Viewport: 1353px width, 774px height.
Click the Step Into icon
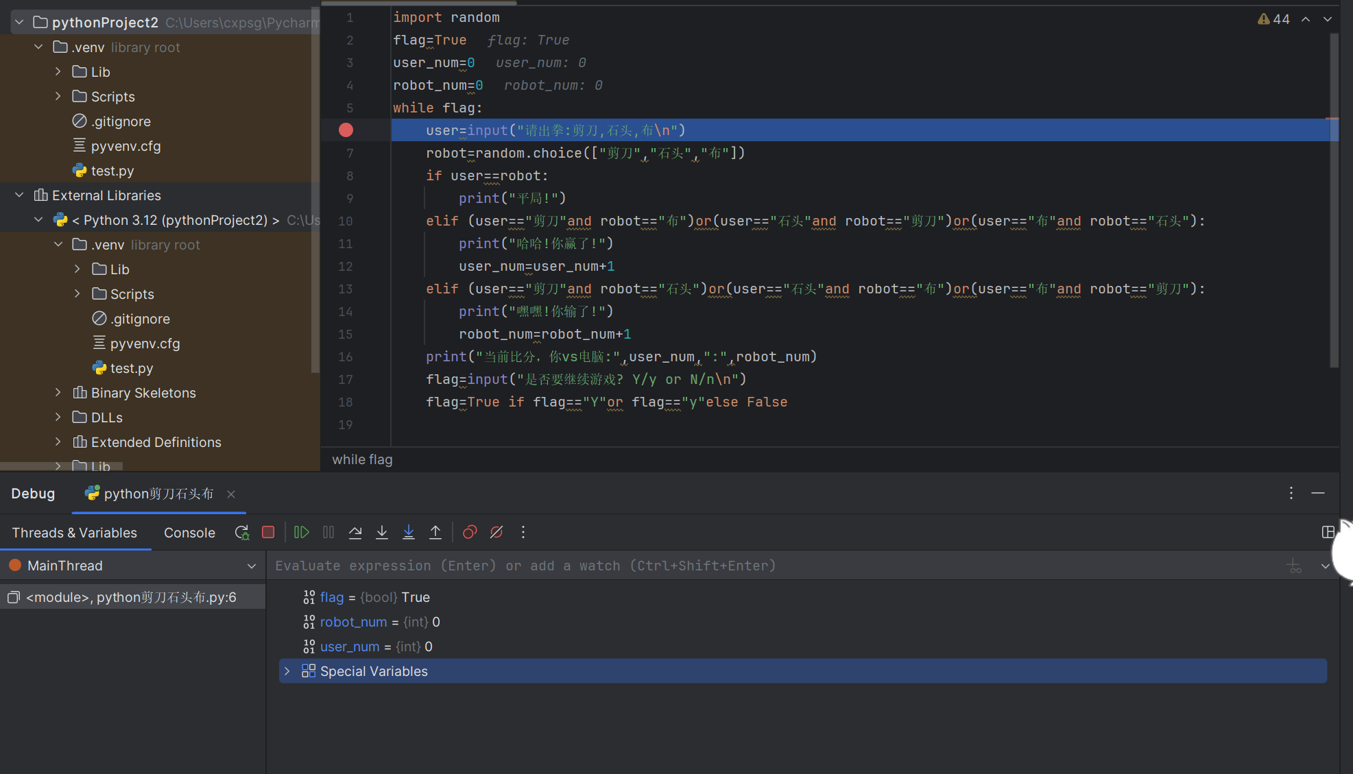click(382, 533)
